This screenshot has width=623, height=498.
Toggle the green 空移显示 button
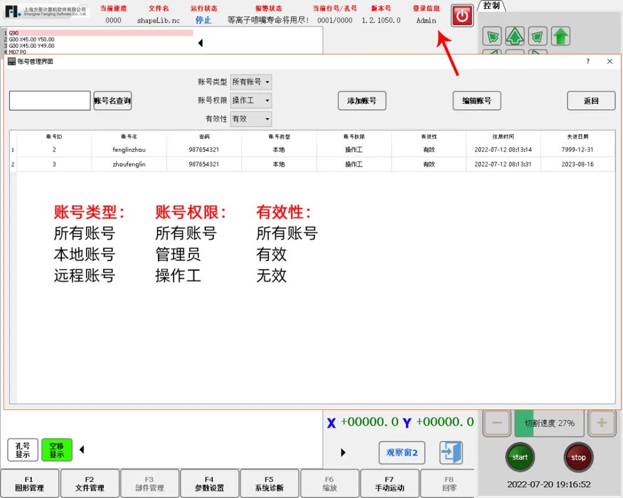[57, 450]
